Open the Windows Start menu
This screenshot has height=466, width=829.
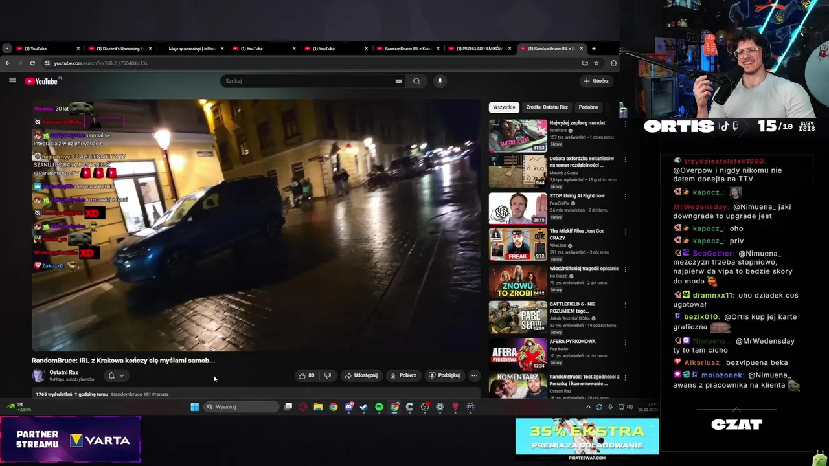click(x=194, y=407)
